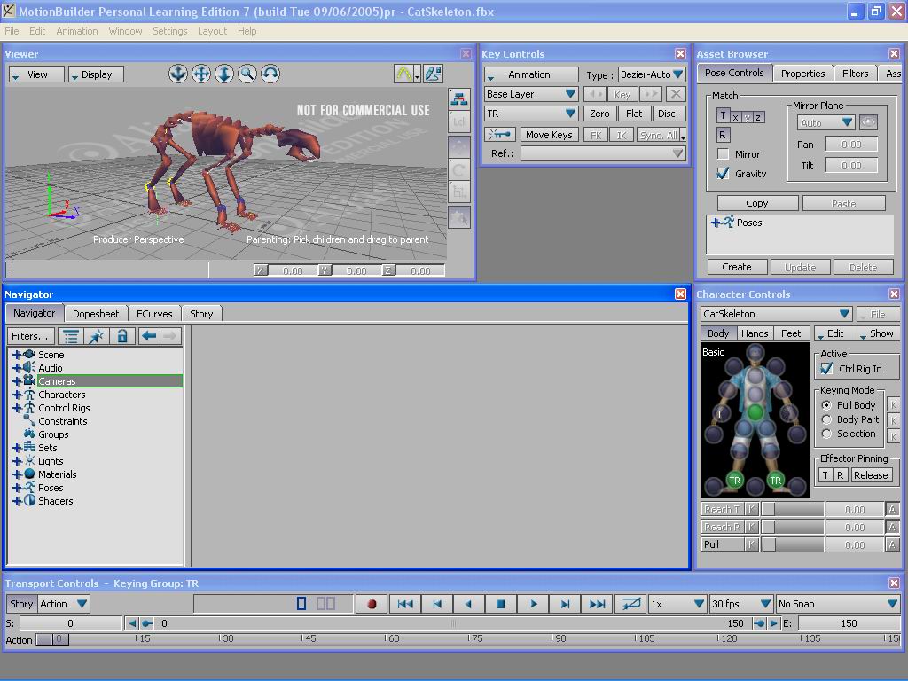Select the Selection keying mode
Screen dimensions: 908x681
coord(826,433)
